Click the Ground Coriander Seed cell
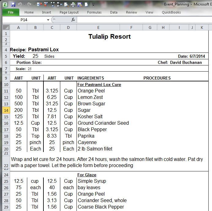This screenshot has width=212, height=211. click(103, 123)
